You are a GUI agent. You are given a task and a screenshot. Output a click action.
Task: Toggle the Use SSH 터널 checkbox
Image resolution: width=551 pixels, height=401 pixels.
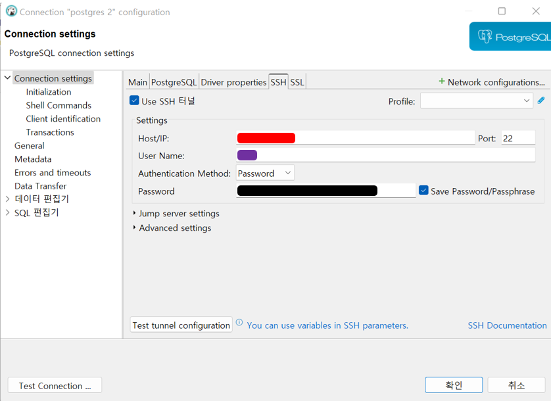(x=134, y=101)
